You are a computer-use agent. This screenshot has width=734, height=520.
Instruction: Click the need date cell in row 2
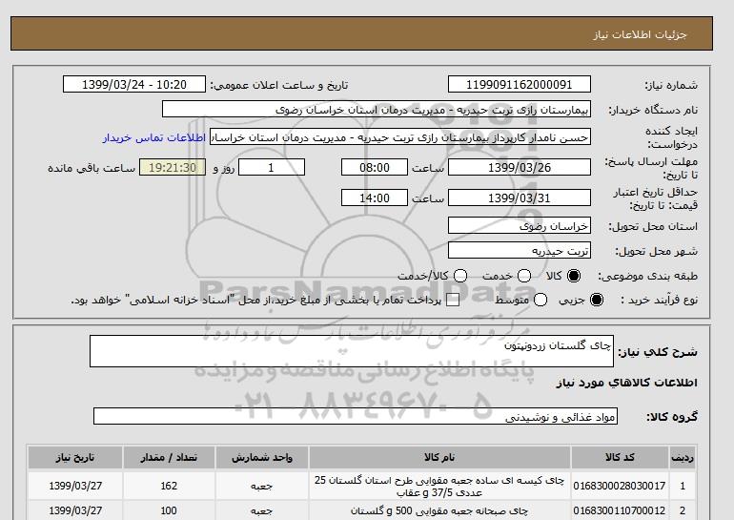pyautogui.click(x=75, y=510)
